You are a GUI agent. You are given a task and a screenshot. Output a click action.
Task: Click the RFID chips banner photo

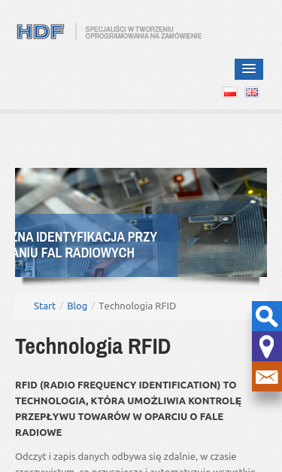coord(141,223)
